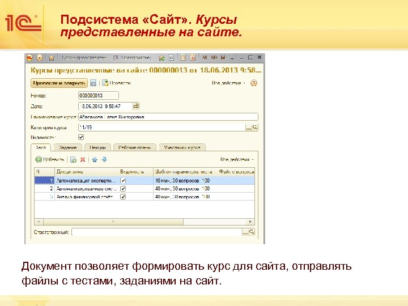Screen dimensions: 408x306
Task: Click the Дата field
Action: click(105, 106)
